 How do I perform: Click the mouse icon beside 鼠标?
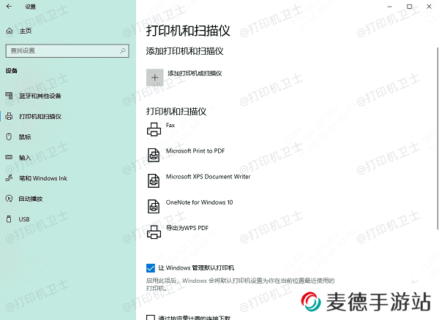9,137
